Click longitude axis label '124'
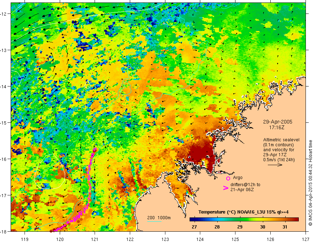 (x=200, y=239)
